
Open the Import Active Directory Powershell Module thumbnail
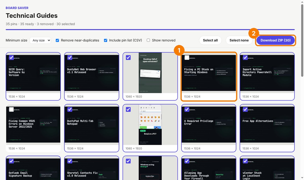point(267,73)
